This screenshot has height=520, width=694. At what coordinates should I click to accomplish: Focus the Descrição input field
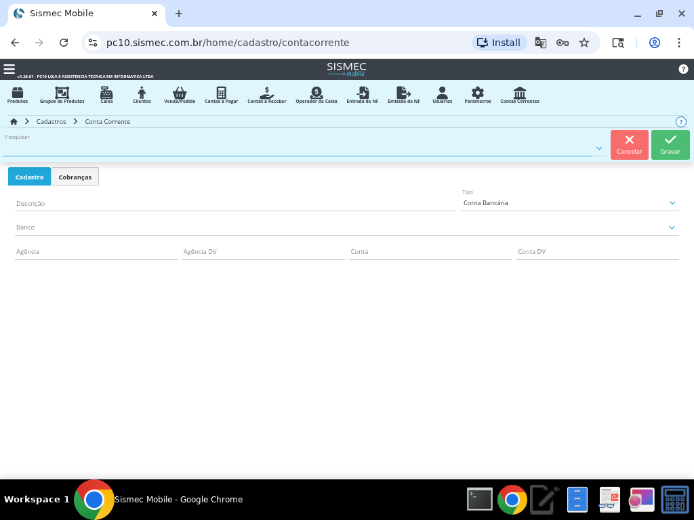(x=234, y=203)
